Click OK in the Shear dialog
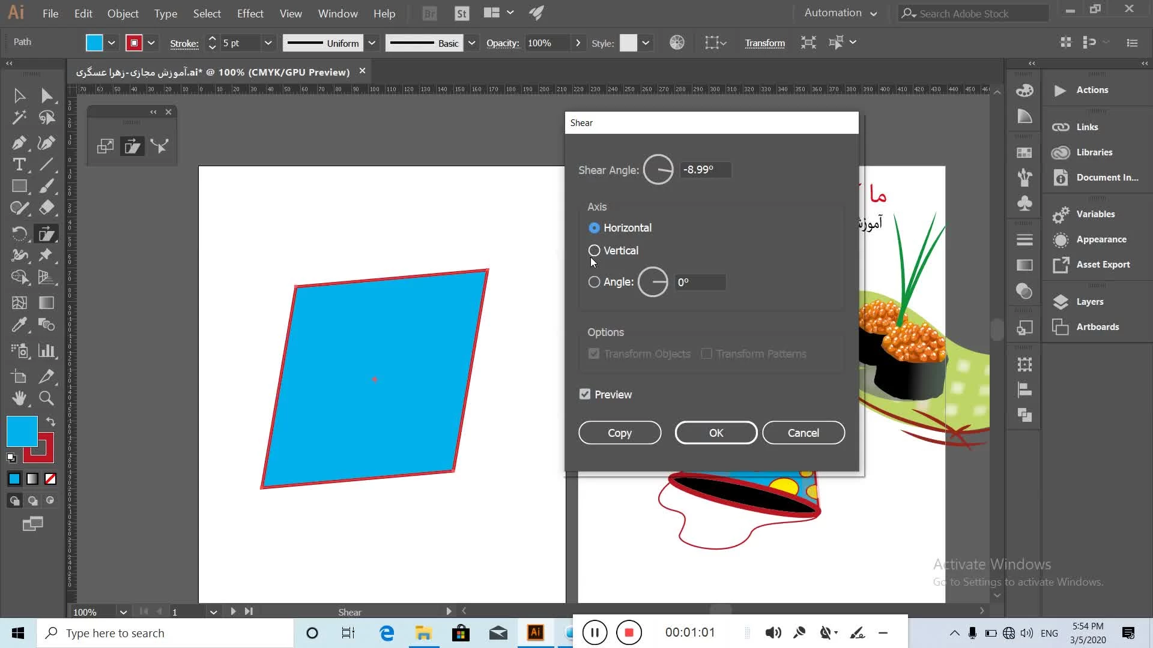 tap(716, 433)
